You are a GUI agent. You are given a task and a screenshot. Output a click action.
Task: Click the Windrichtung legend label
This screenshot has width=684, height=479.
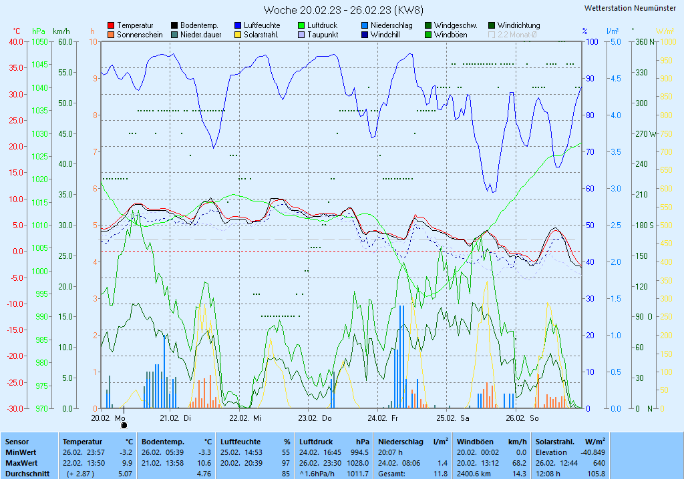point(518,26)
